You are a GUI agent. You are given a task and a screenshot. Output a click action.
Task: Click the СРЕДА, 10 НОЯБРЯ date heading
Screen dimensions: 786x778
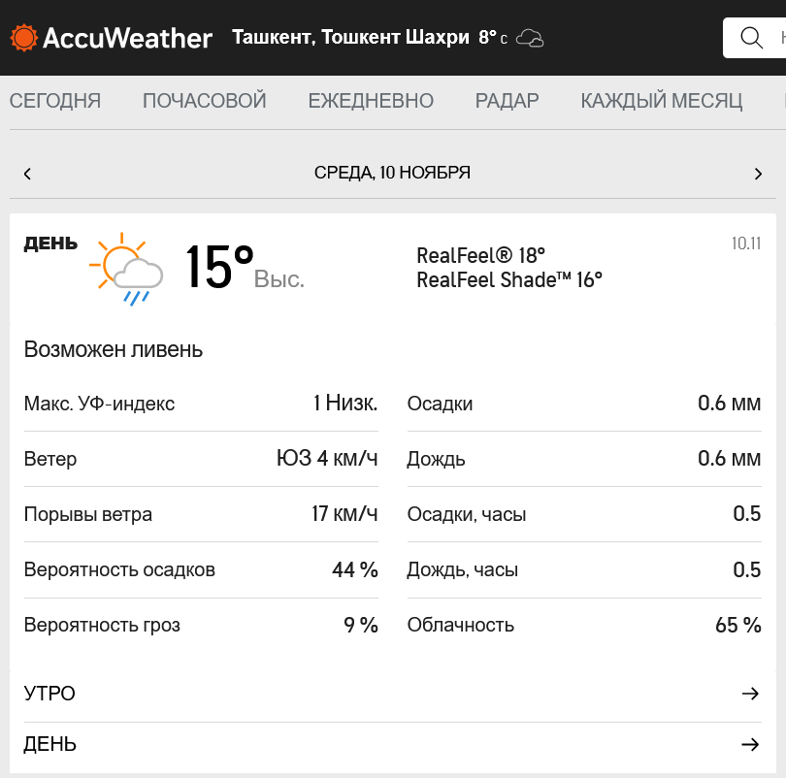pyautogui.click(x=392, y=173)
